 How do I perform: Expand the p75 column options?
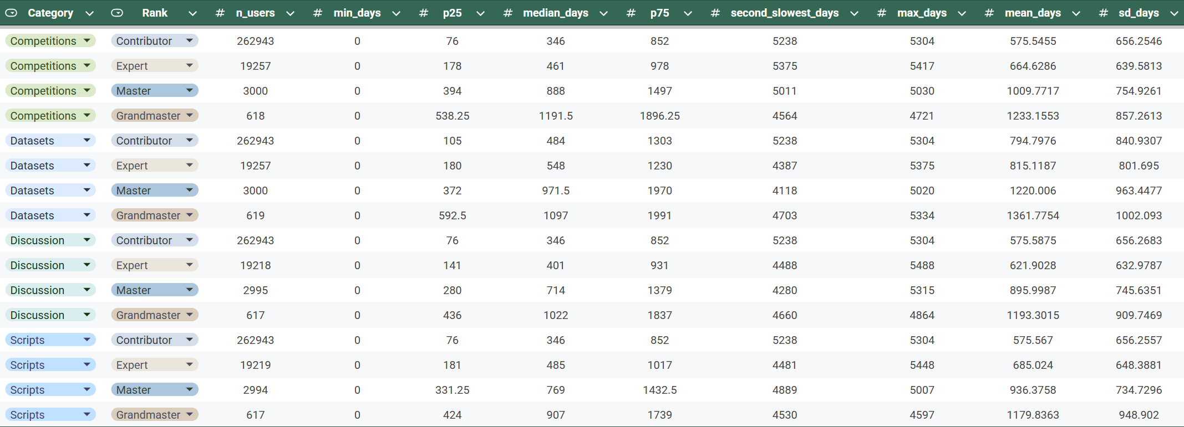coord(688,13)
